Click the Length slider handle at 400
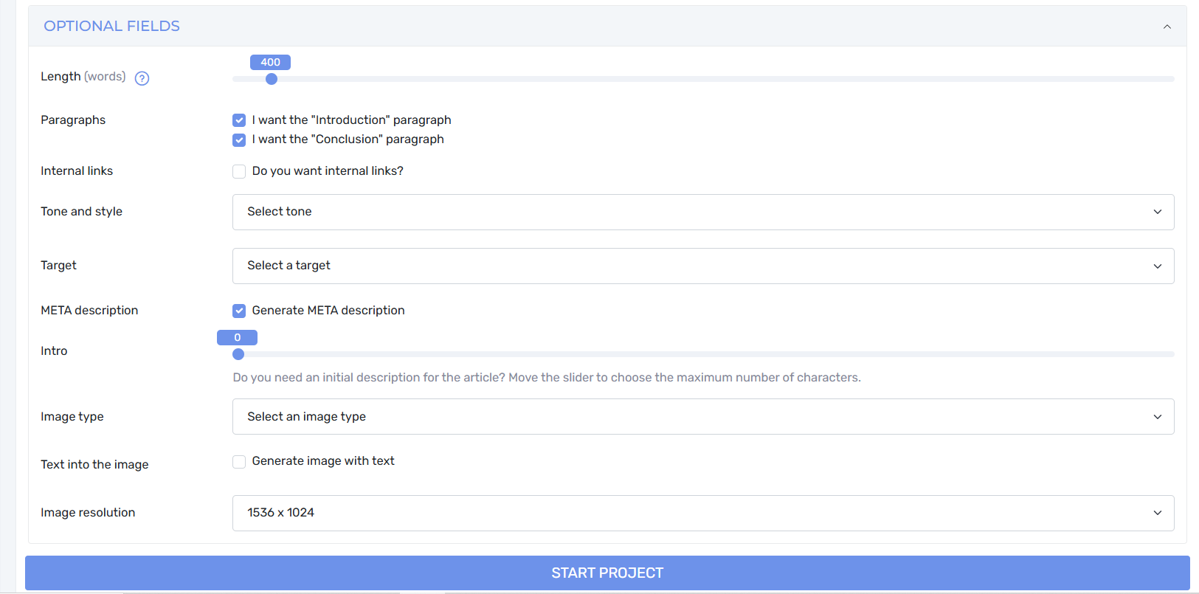1199x594 pixels. click(272, 79)
